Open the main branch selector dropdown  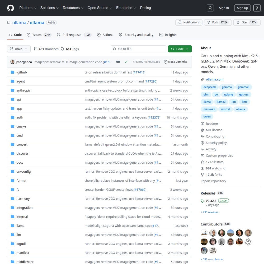point(19,49)
